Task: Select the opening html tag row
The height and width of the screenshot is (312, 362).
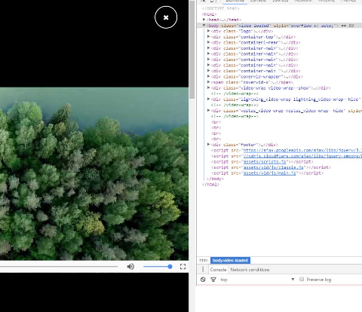Action: click(x=209, y=14)
